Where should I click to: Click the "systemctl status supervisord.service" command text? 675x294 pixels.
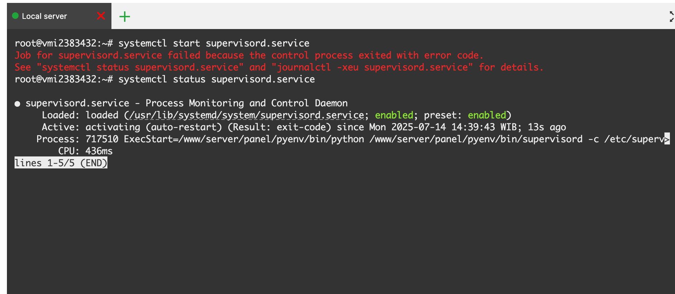click(216, 79)
